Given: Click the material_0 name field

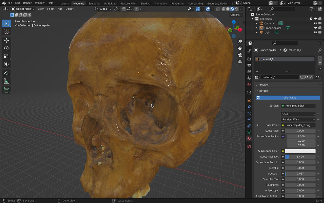Looking at the screenshot, I should tap(280, 77).
